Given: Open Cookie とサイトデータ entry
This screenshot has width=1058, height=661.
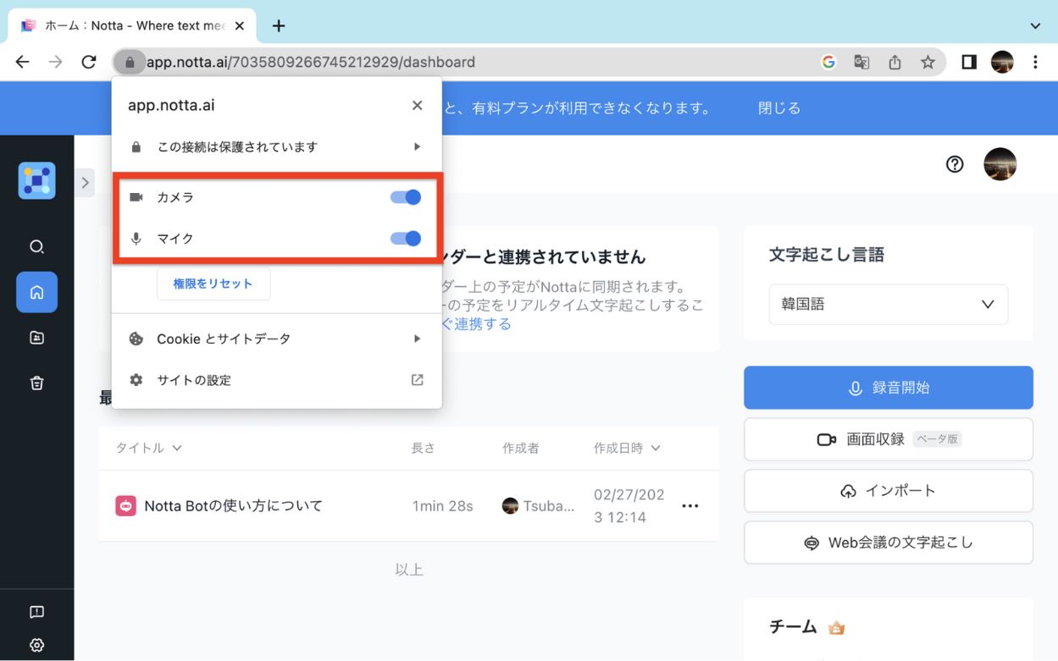Looking at the screenshot, I should pyautogui.click(x=276, y=339).
